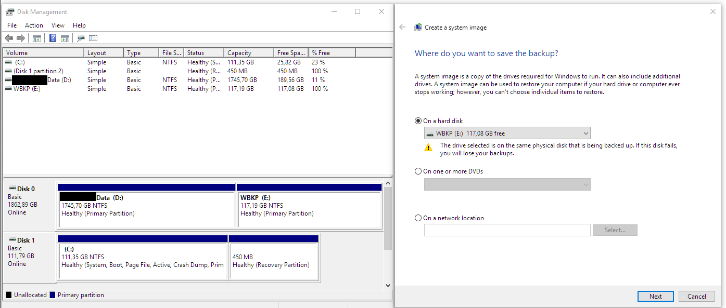Open Help via the question mark toolbar icon
This screenshot has height=308, width=726.
(x=53, y=38)
